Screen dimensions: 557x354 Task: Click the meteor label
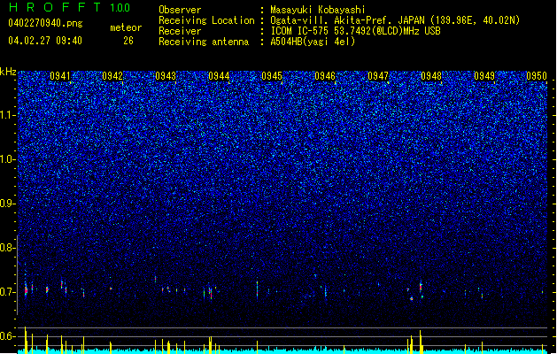click(x=126, y=27)
